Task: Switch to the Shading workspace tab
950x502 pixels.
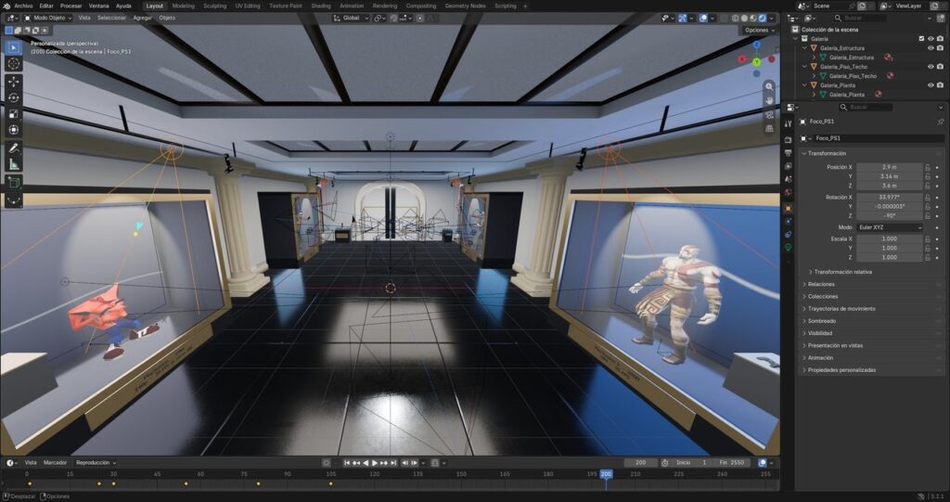Action: click(320, 6)
